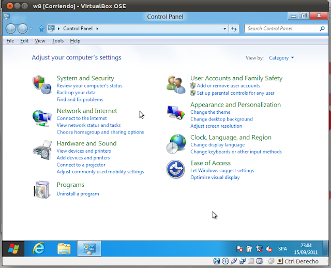
Task: Click the VirtualBox USB devices status icon
Action: click(234, 261)
